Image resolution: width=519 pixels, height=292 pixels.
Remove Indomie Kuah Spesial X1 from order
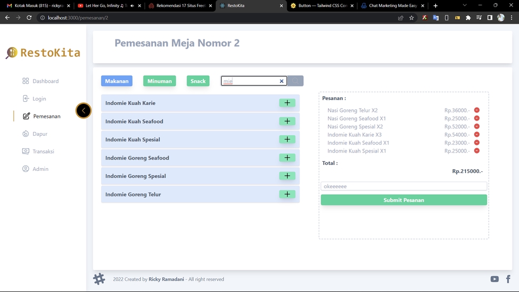477,151
